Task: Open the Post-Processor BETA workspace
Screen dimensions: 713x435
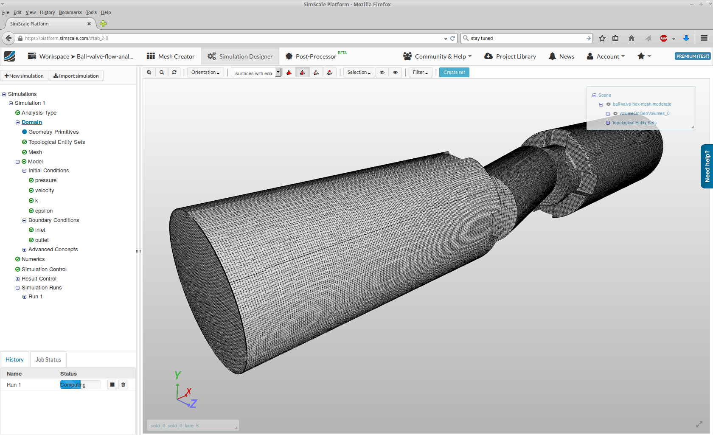Action: click(x=315, y=56)
